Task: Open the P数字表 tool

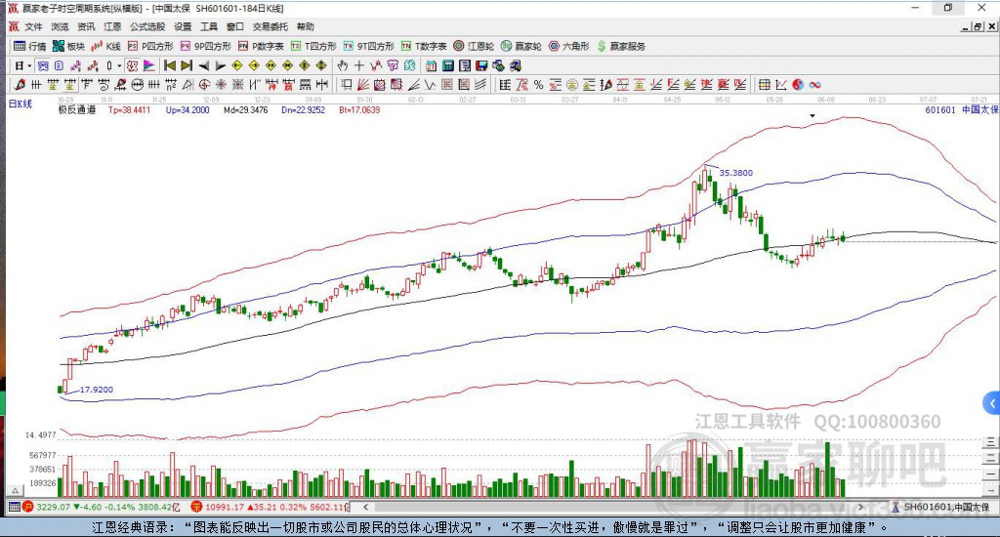Action: (x=261, y=46)
